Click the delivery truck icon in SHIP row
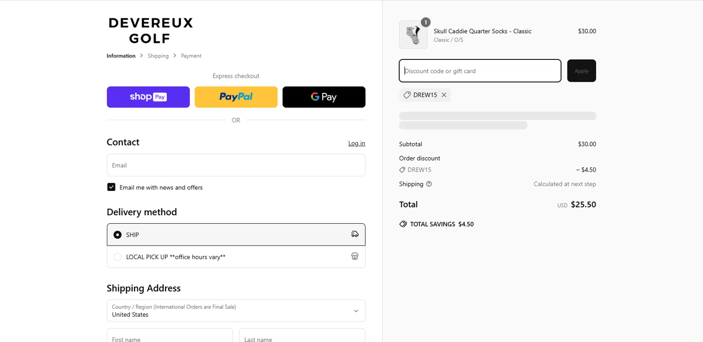 pyautogui.click(x=355, y=234)
